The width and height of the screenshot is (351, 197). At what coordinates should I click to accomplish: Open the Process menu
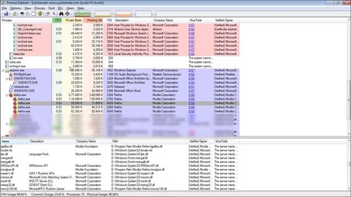tap(39, 8)
